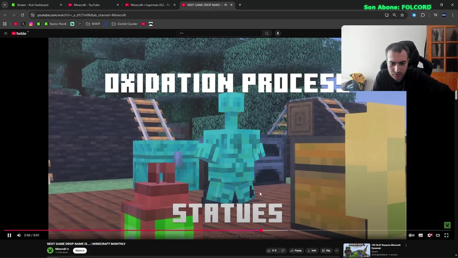The image size is (458, 258).
Task: Click the red progress scrubber handle
Action: coord(262,231)
